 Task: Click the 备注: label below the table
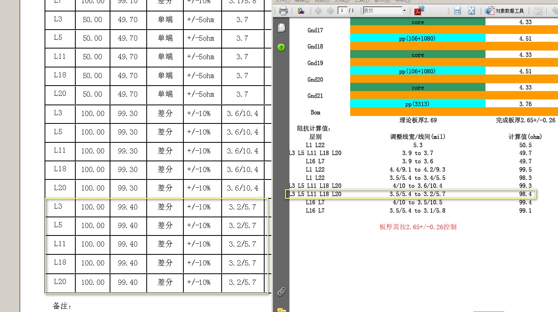62,306
